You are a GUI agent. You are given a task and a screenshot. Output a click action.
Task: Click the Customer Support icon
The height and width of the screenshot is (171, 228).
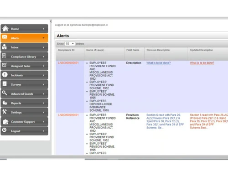[5, 122]
